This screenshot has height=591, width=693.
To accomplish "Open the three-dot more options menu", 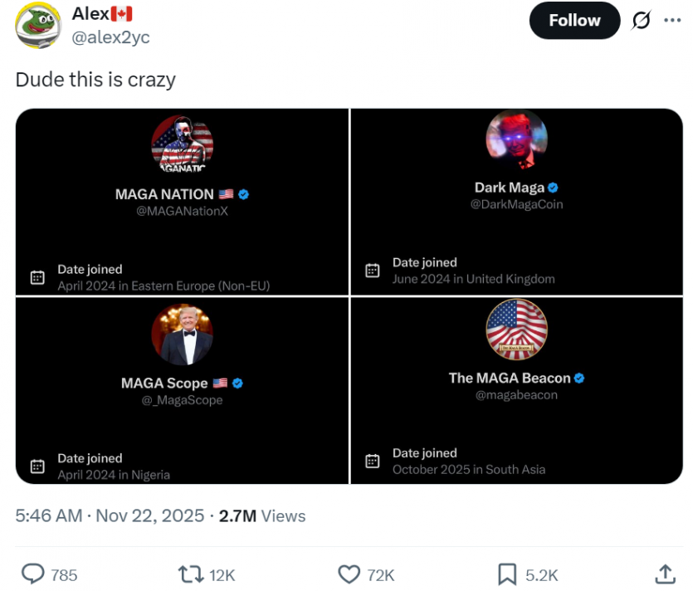I will [671, 21].
